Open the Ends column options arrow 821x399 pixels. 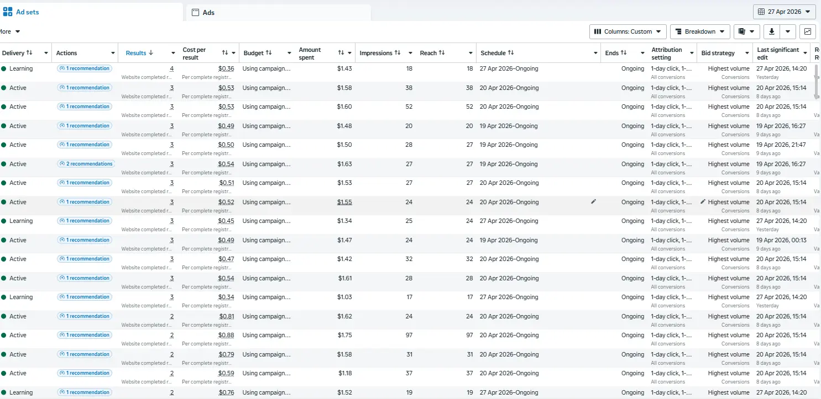pos(642,53)
